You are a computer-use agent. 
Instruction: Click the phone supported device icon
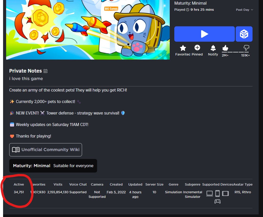click(217, 193)
